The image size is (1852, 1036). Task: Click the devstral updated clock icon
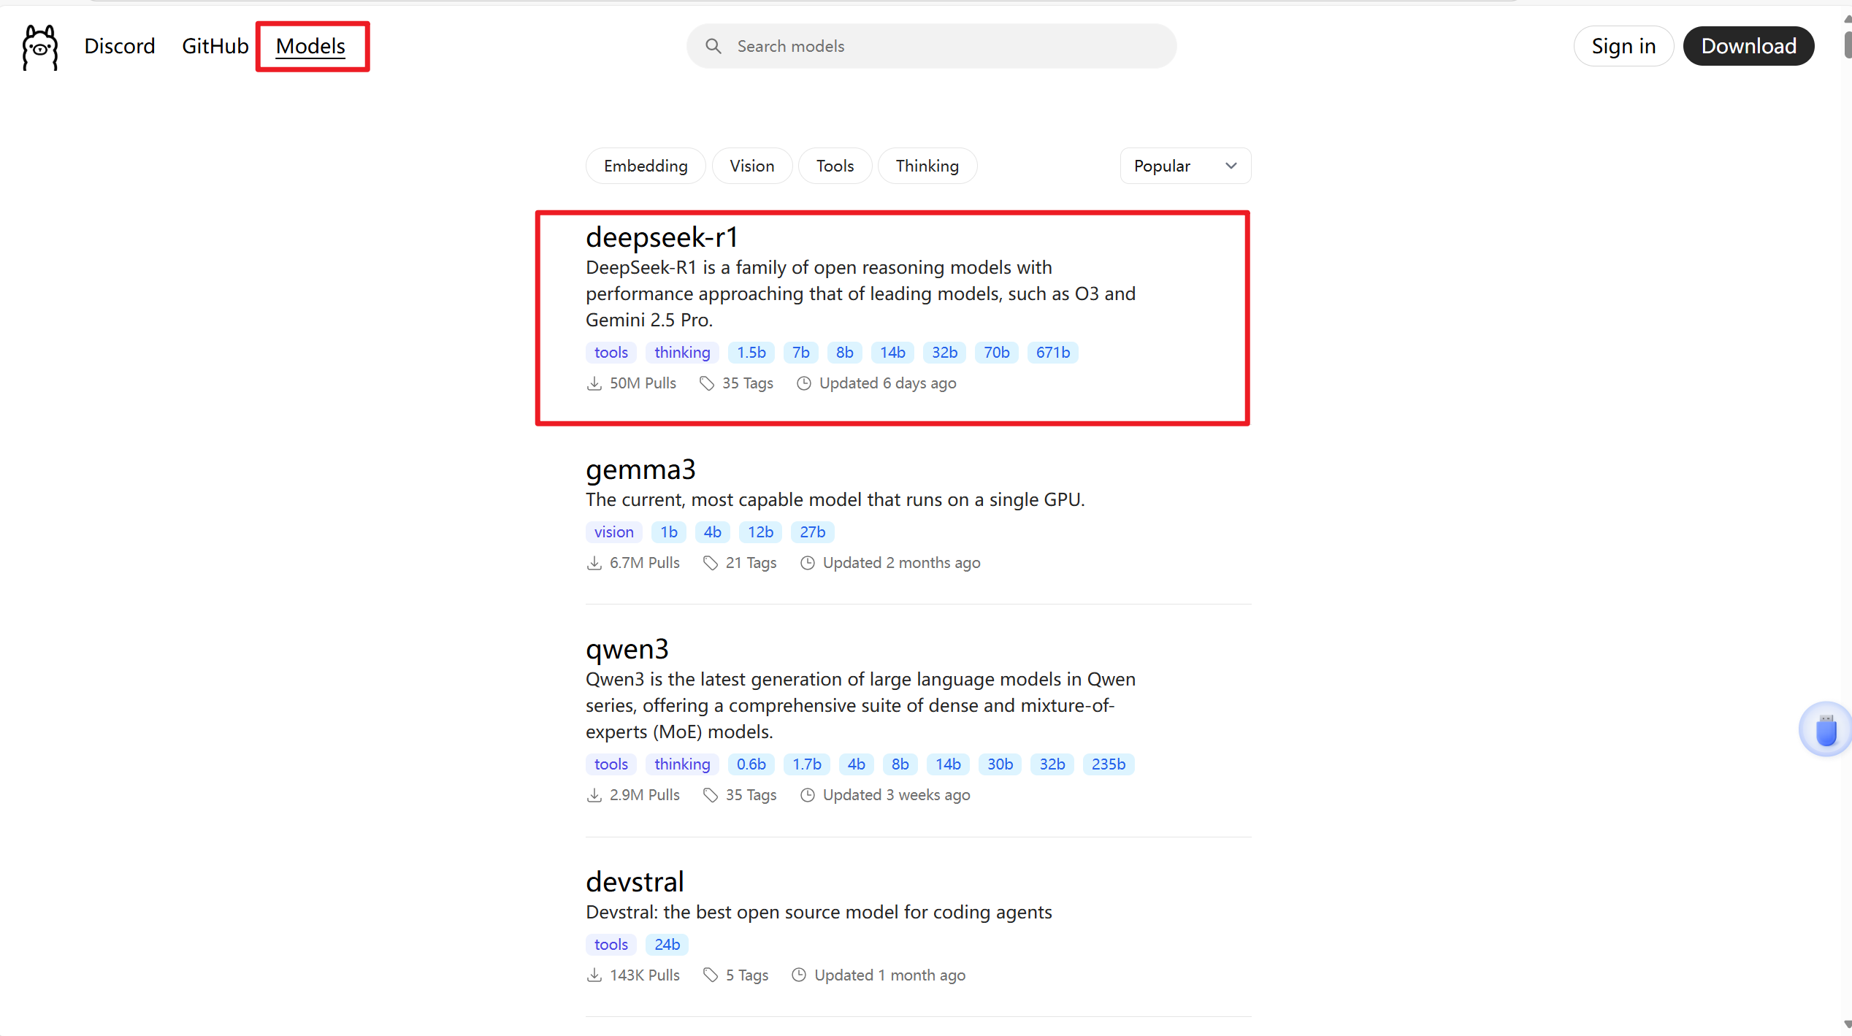[800, 975]
